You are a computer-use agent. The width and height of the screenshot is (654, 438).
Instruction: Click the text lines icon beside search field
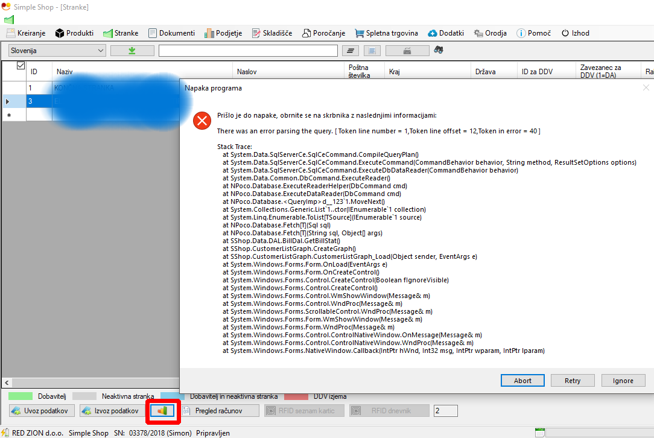[351, 51]
